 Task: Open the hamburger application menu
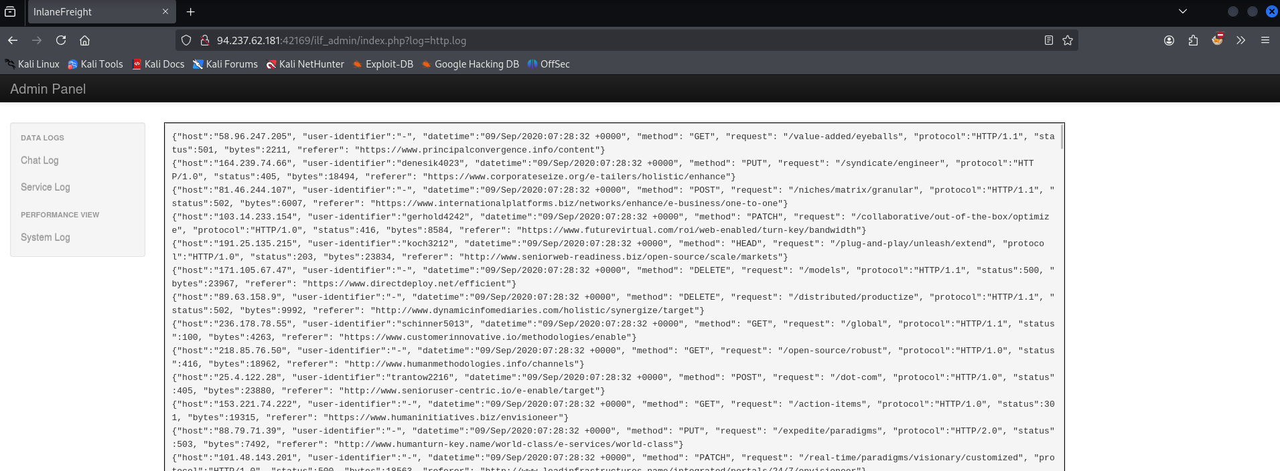click(1265, 40)
